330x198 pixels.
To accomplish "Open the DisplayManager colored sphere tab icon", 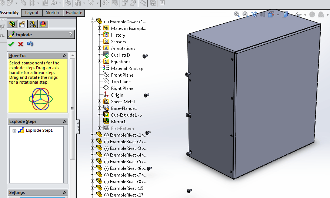I will pyautogui.click(x=43, y=24).
